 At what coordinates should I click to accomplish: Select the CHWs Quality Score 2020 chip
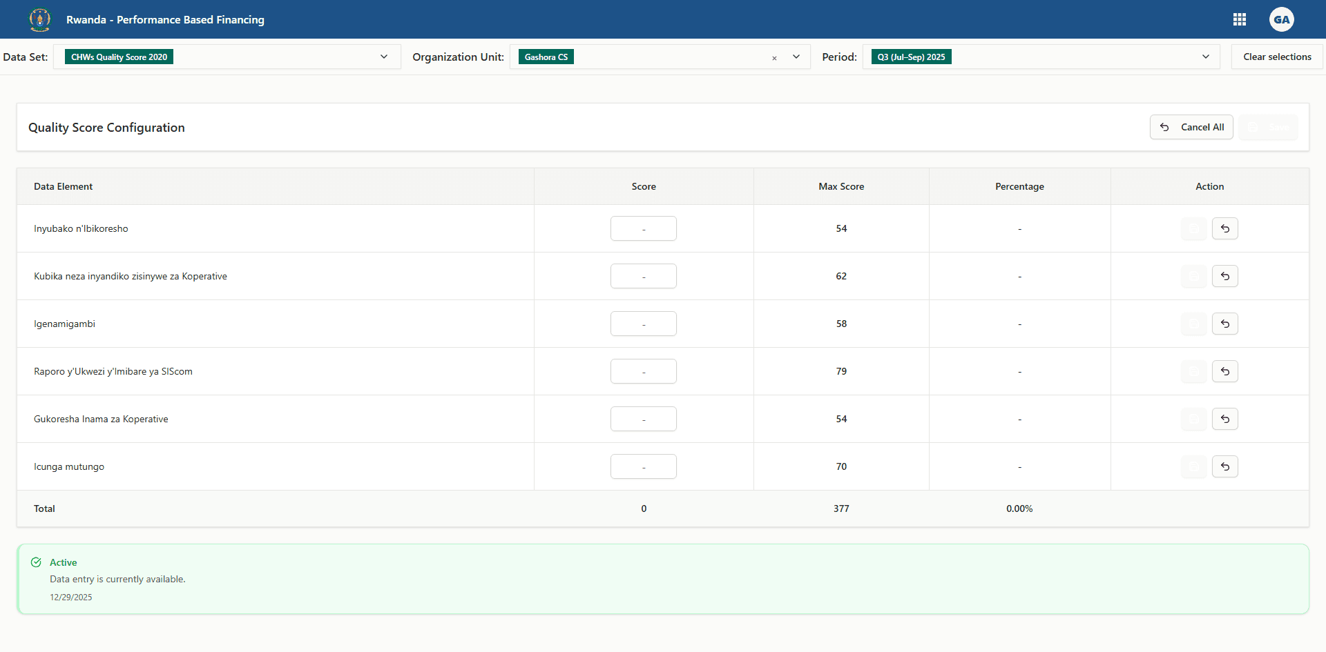pos(117,57)
